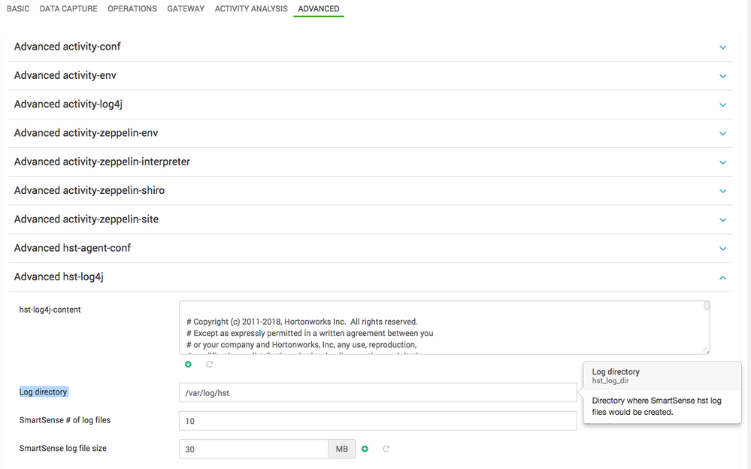The width and height of the screenshot is (751, 469).
Task: Click undo icon below hst-log4j-content textarea
Action: (209, 365)
